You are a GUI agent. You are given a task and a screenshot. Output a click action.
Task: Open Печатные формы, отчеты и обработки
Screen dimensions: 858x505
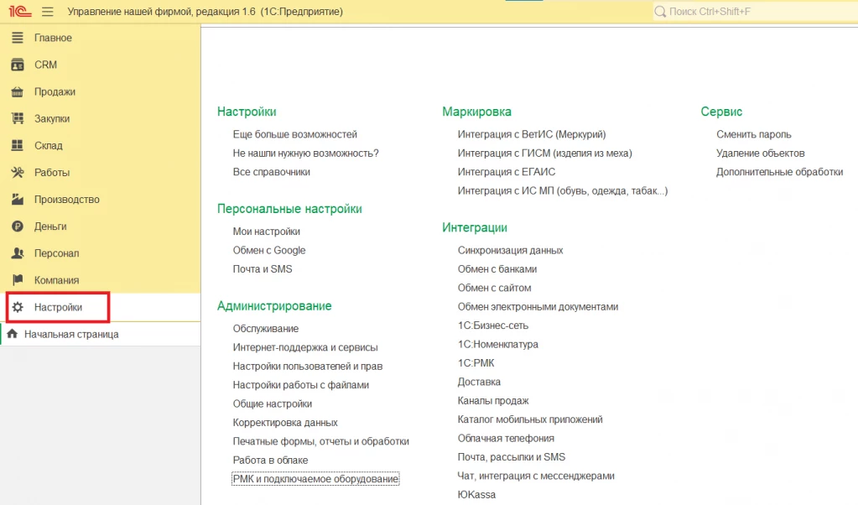coord(321,441)
